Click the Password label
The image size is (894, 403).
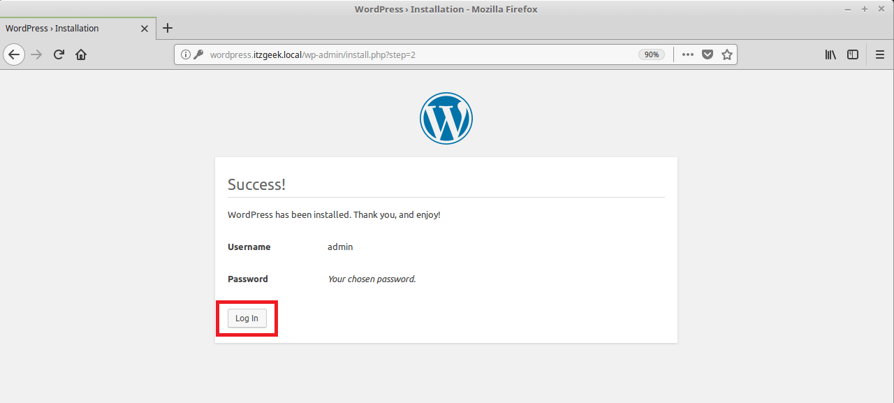248,279
